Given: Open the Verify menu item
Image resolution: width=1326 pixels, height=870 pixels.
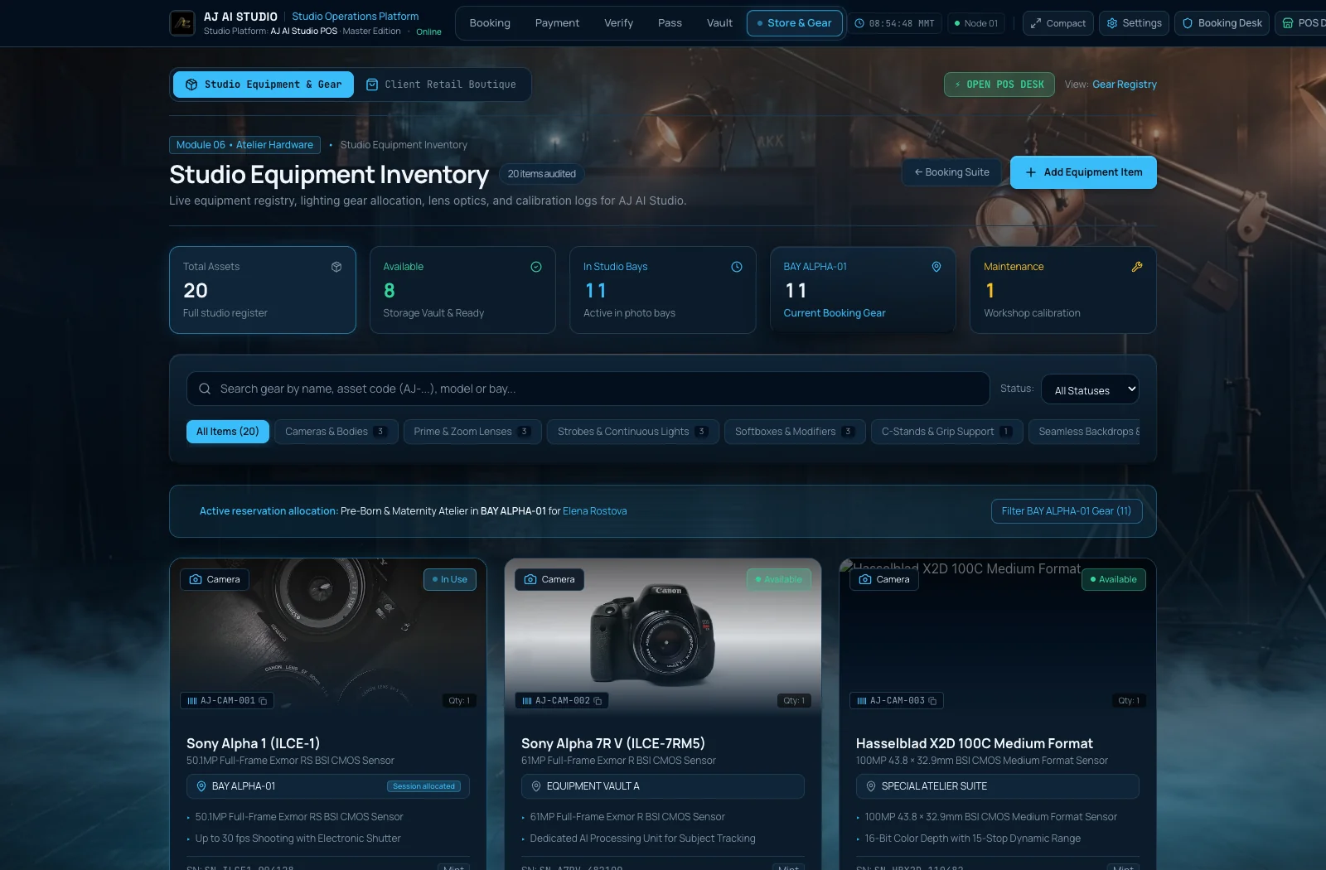Looking at the screenshot, I should point(618,23).
